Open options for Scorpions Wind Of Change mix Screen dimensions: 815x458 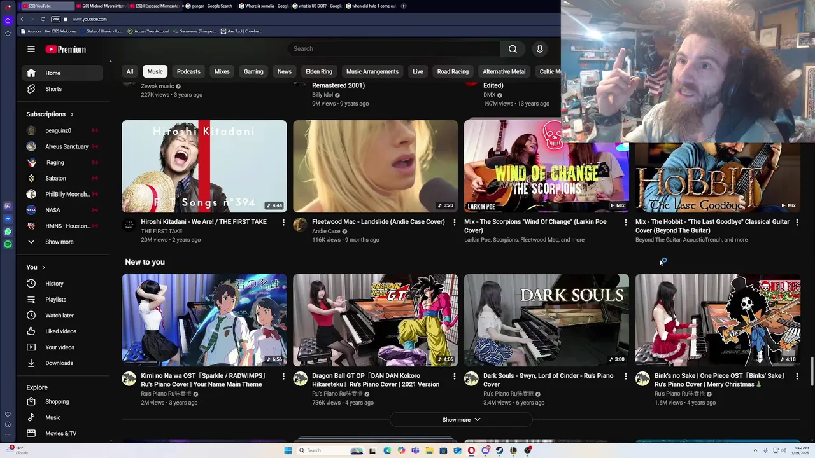pos(625,222)
